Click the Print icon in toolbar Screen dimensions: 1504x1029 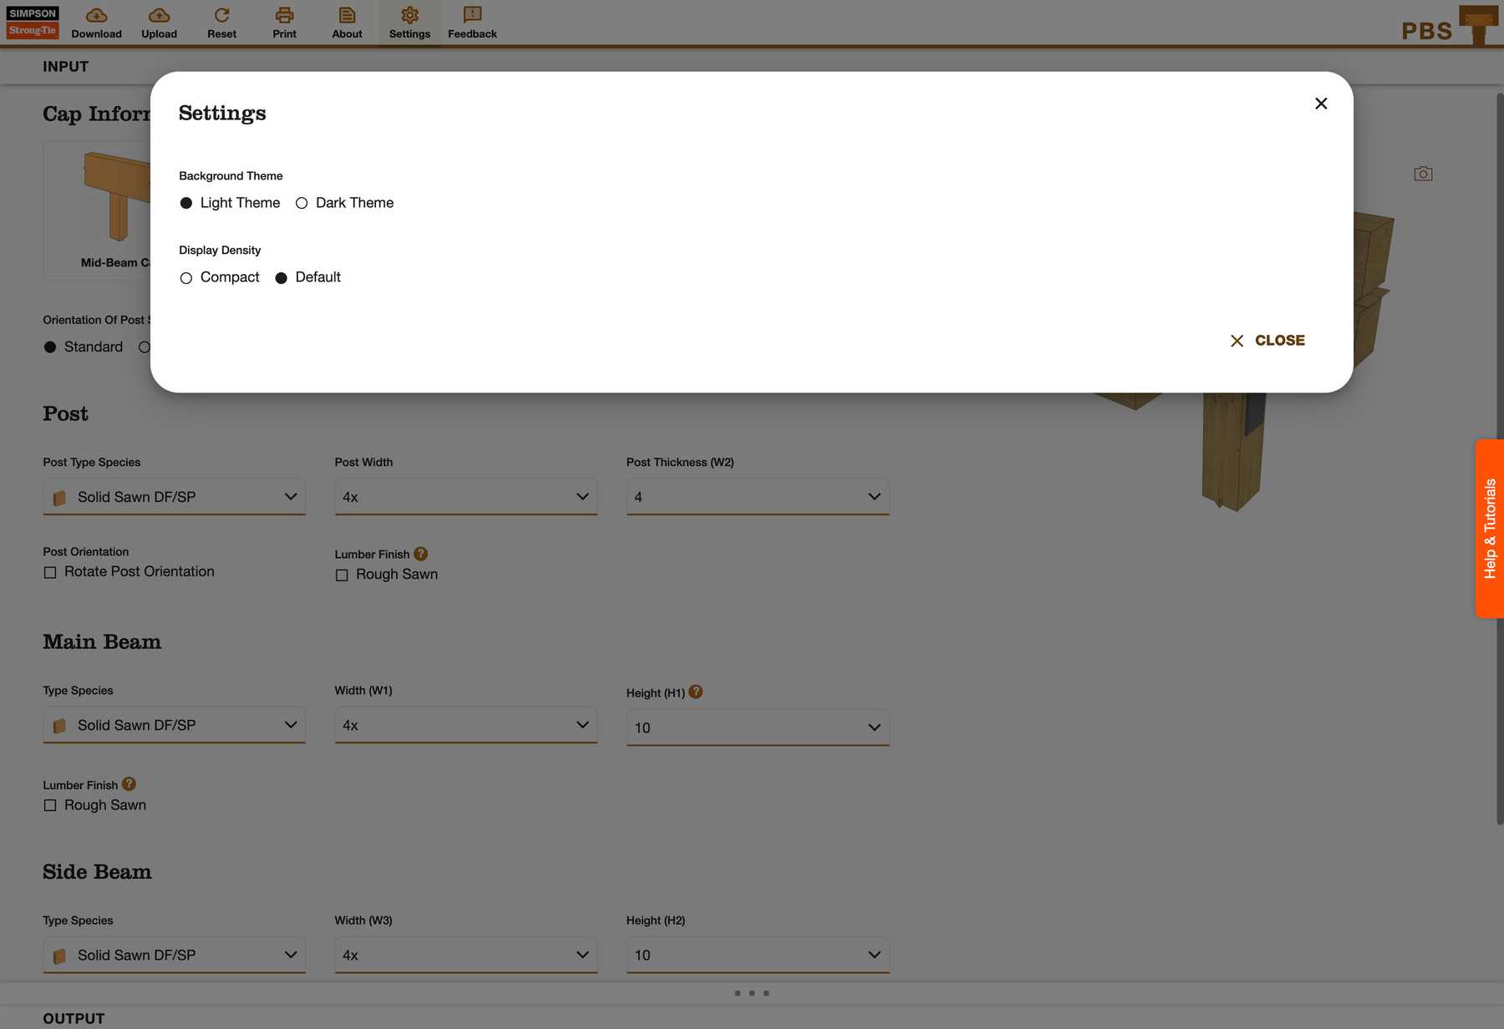click(x=284, y=16)
